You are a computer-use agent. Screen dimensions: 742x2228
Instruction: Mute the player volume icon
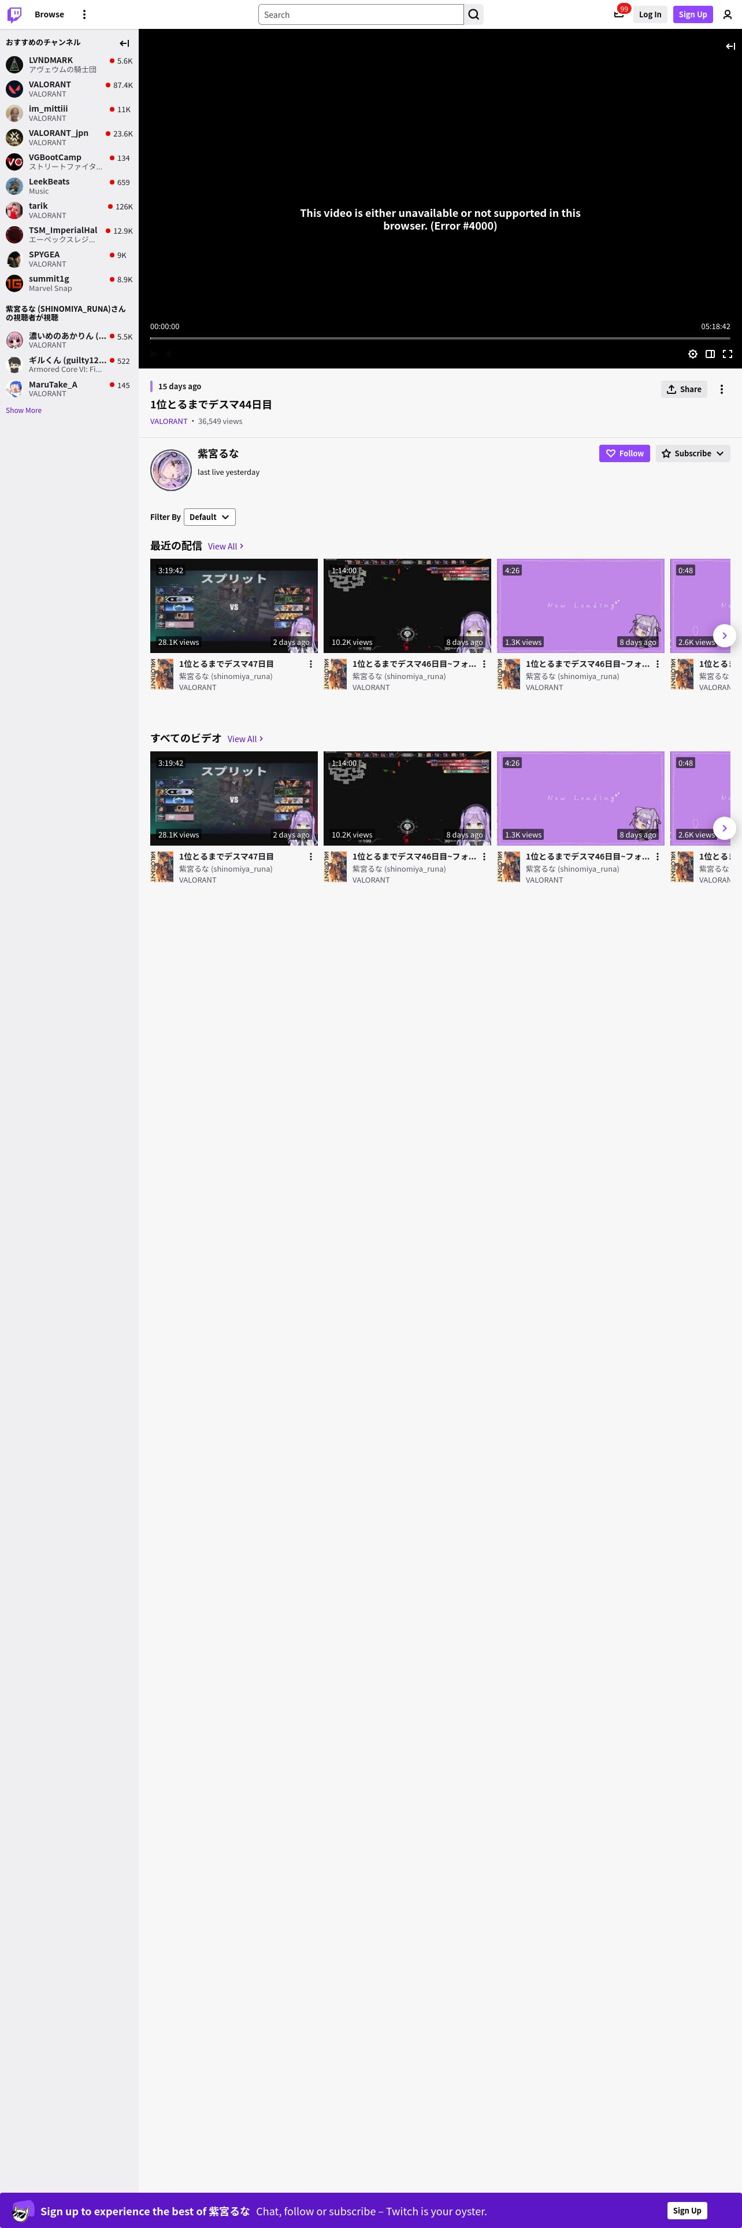(x=169, y=354)
